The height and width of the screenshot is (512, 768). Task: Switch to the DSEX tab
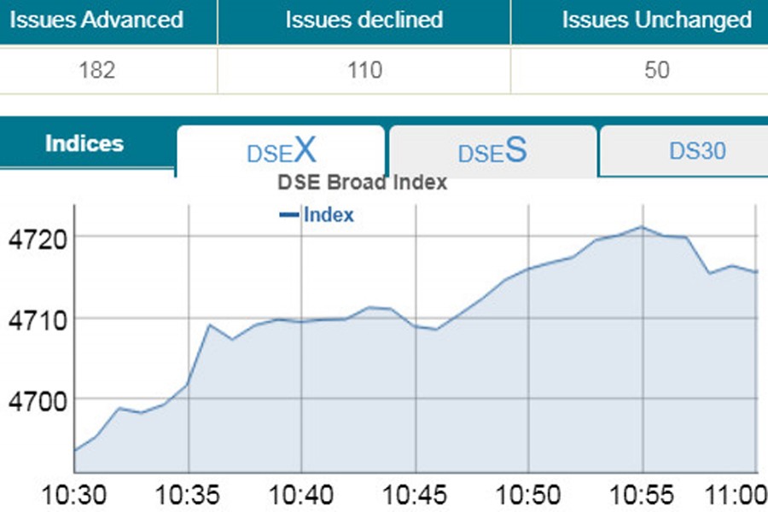[x=281, y=152]
